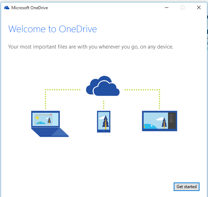Click the laptop device illustration screen

[45, 119]
